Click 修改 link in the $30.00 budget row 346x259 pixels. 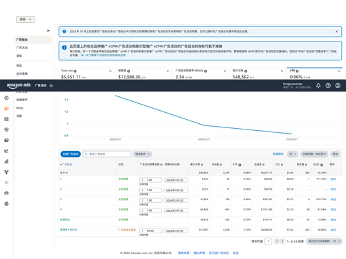tap(333, 230)
